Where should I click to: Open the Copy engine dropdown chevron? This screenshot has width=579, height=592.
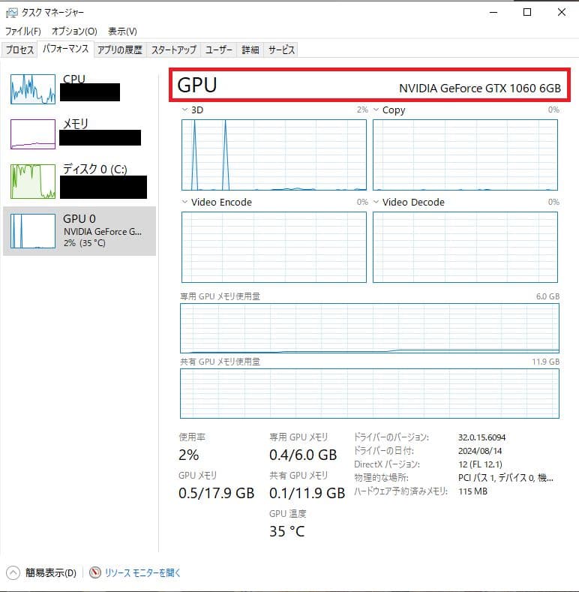click(x=376, y=110)
